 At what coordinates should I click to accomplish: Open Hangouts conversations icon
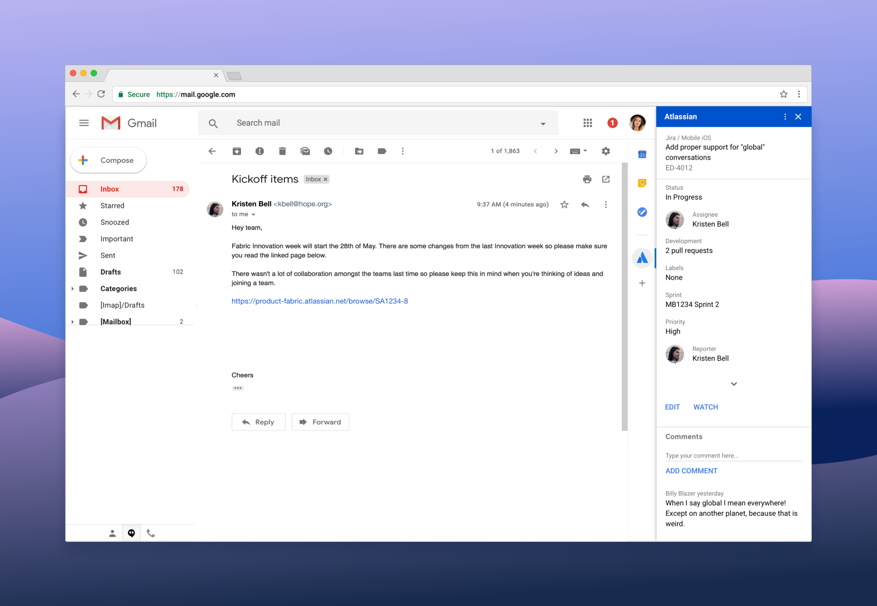(131, 533)
